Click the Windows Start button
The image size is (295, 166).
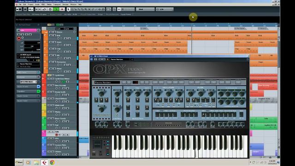[x=19, y=162]
